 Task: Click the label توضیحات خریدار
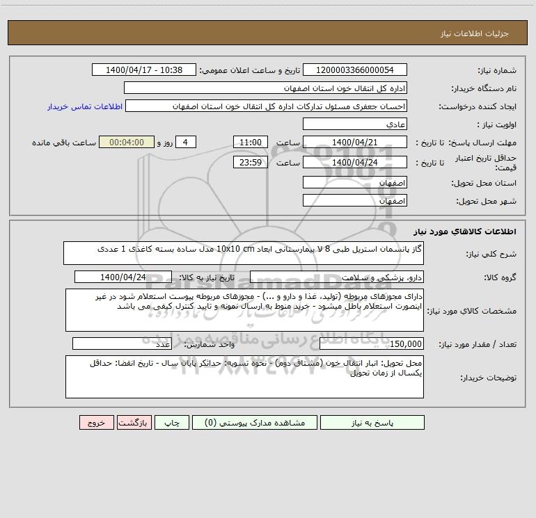(x=488, y=378)
